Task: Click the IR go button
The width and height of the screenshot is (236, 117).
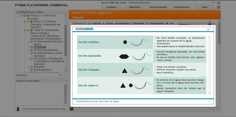Action: coord(218,3)
